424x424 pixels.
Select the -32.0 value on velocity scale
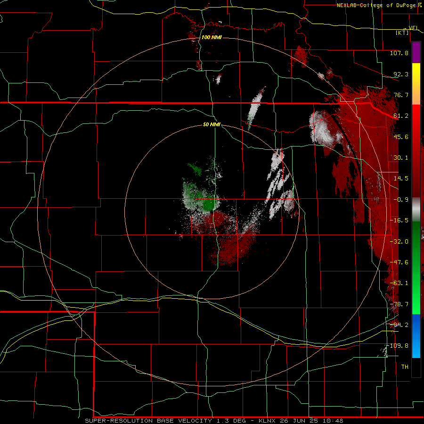point(399,242)
